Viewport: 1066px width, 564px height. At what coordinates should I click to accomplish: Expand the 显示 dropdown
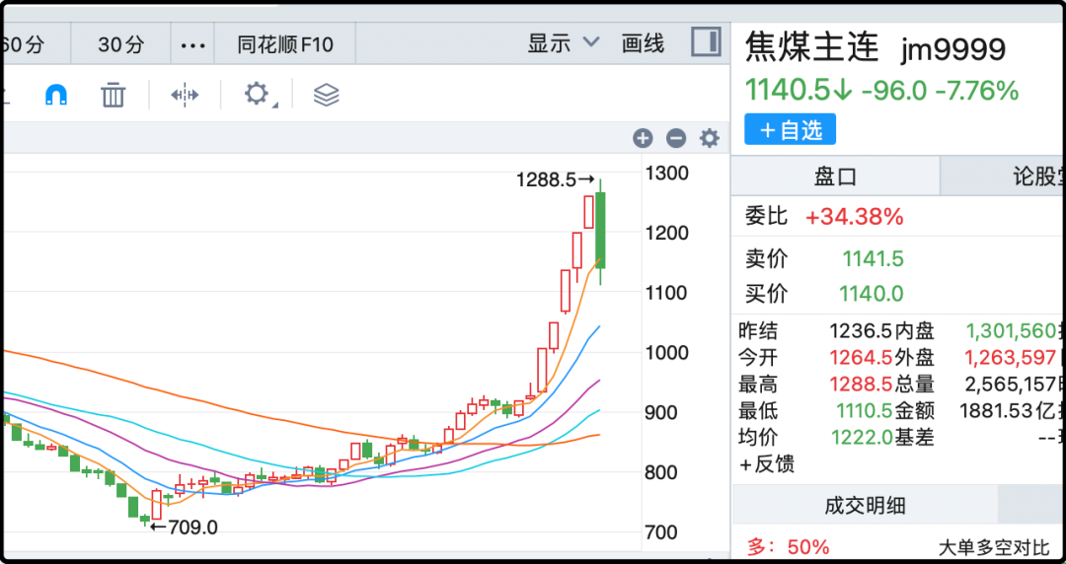click(x=564, y=43)
